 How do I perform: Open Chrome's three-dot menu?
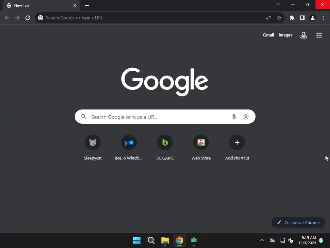(x=323, y=18)
